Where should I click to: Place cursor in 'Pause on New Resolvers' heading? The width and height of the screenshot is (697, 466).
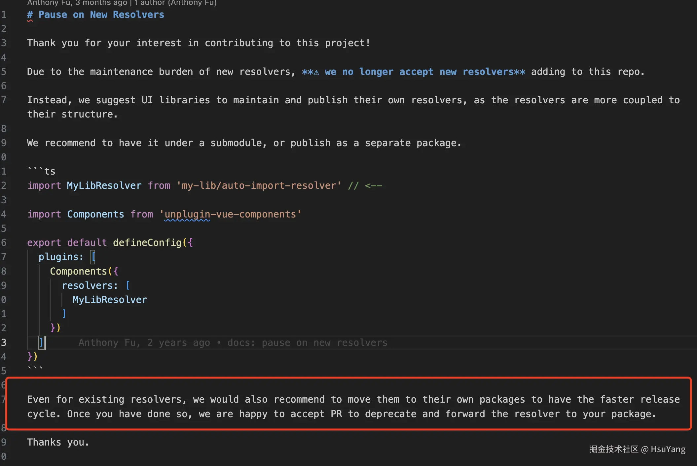coord(101,15)
